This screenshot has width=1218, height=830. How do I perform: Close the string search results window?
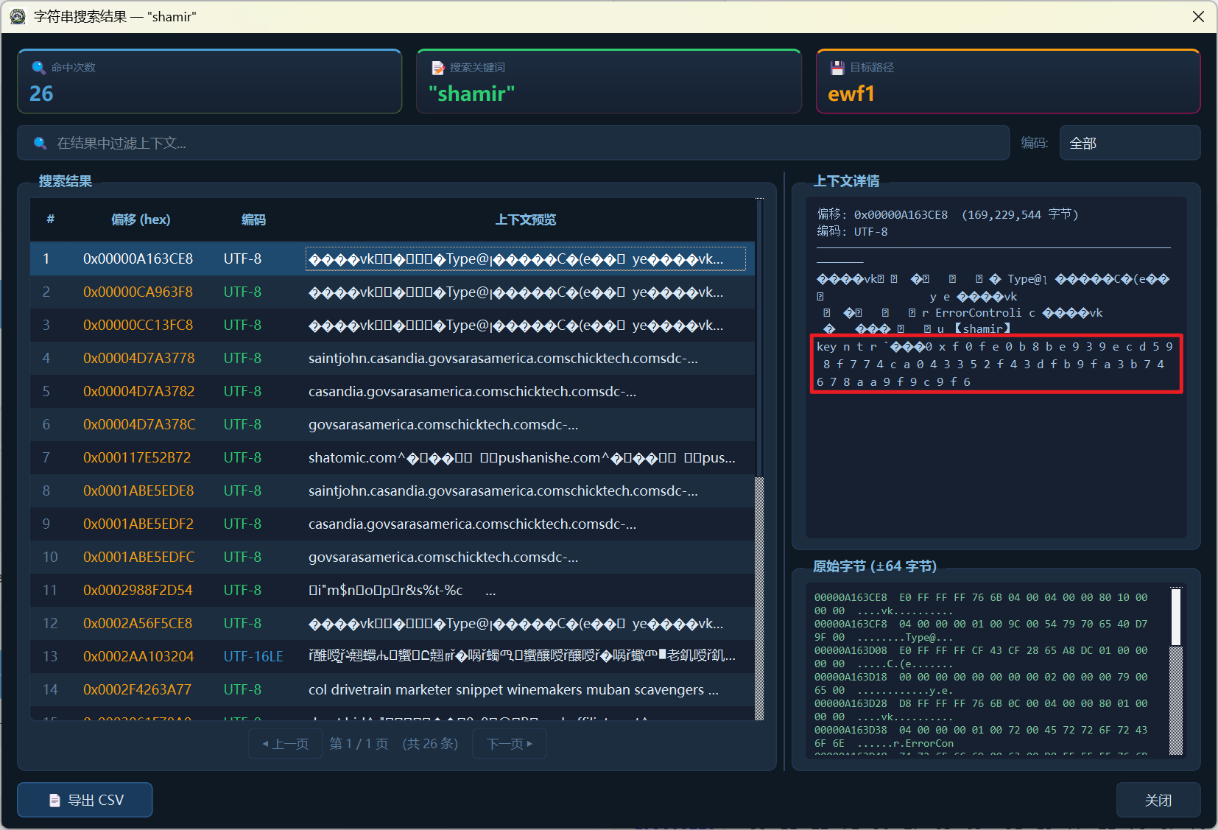(1198, 16)
